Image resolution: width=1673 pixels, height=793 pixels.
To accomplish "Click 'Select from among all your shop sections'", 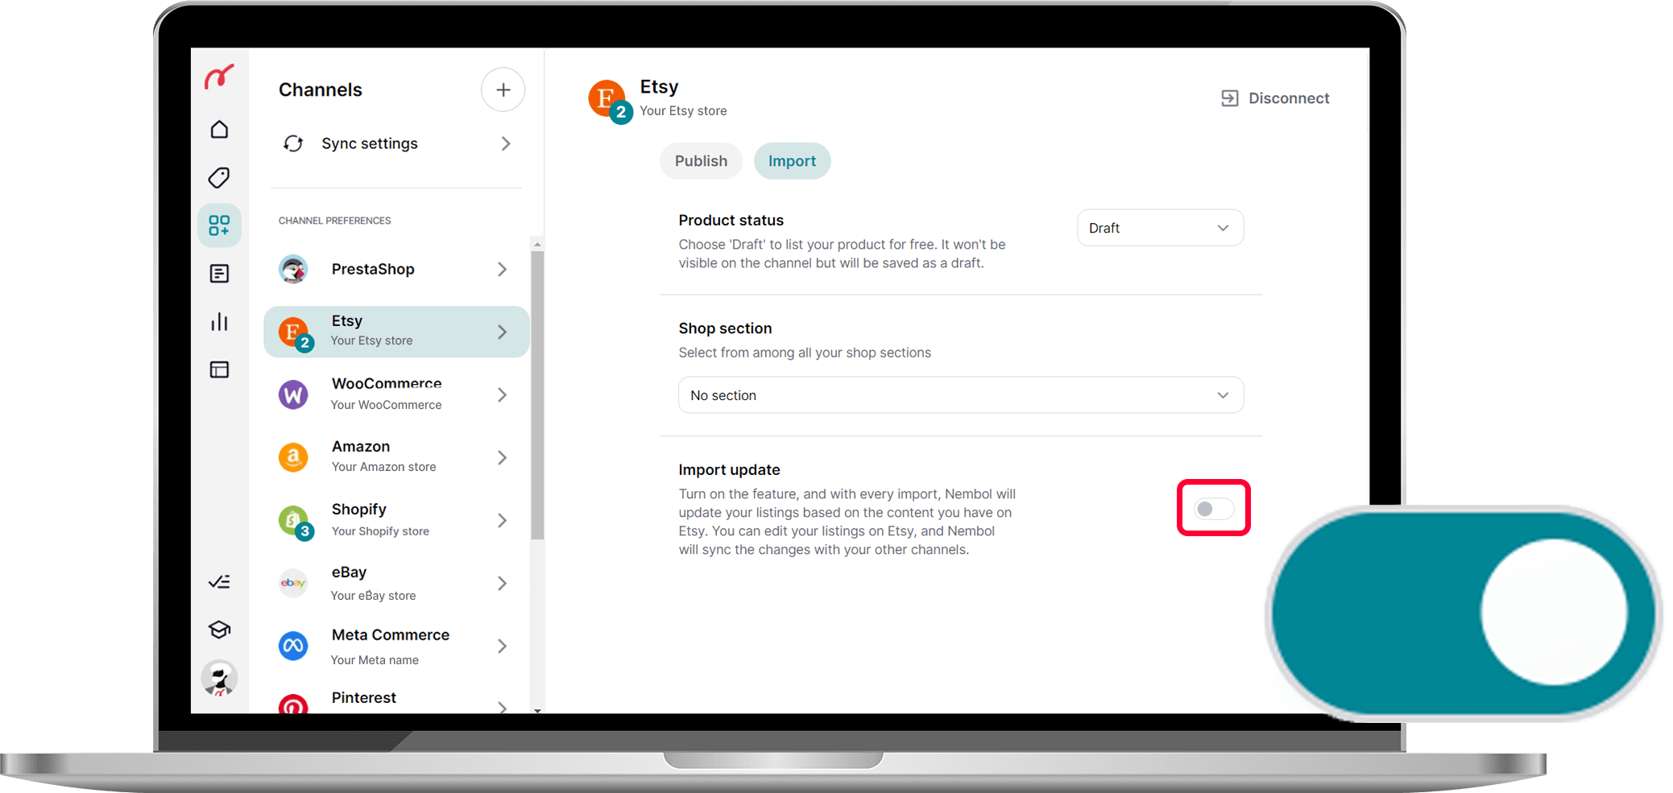I will pos(805,353).
